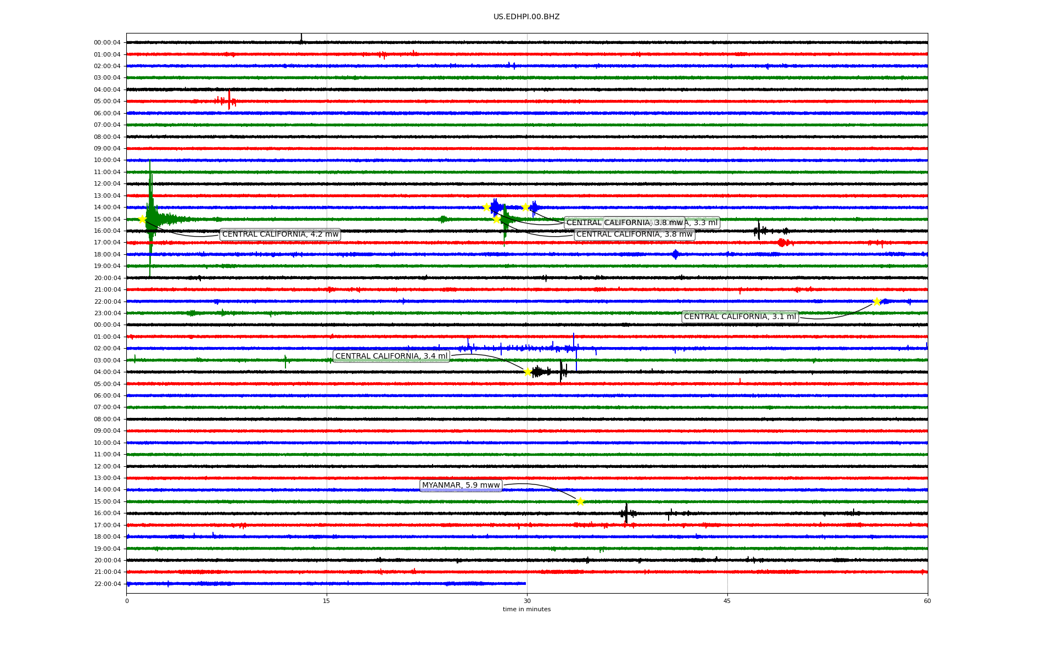Click the MYANMAR, 5.9 mww annotation box
Viewport: 1054px width, 659px height.
click(461, 485)
